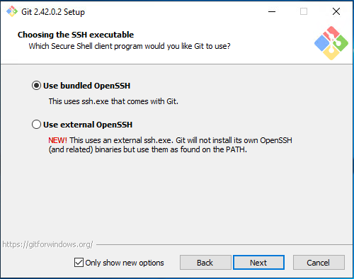Go Back to the previous setup page
Image resolution: width=354 pixels, height=279 pixels.
(205, 263)
